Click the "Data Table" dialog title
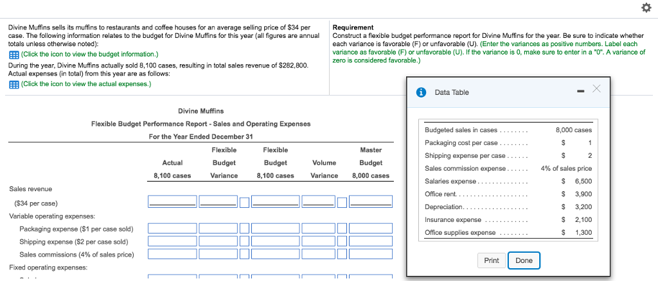The width and height of the screenshot is (658, 281). point(452,92)
